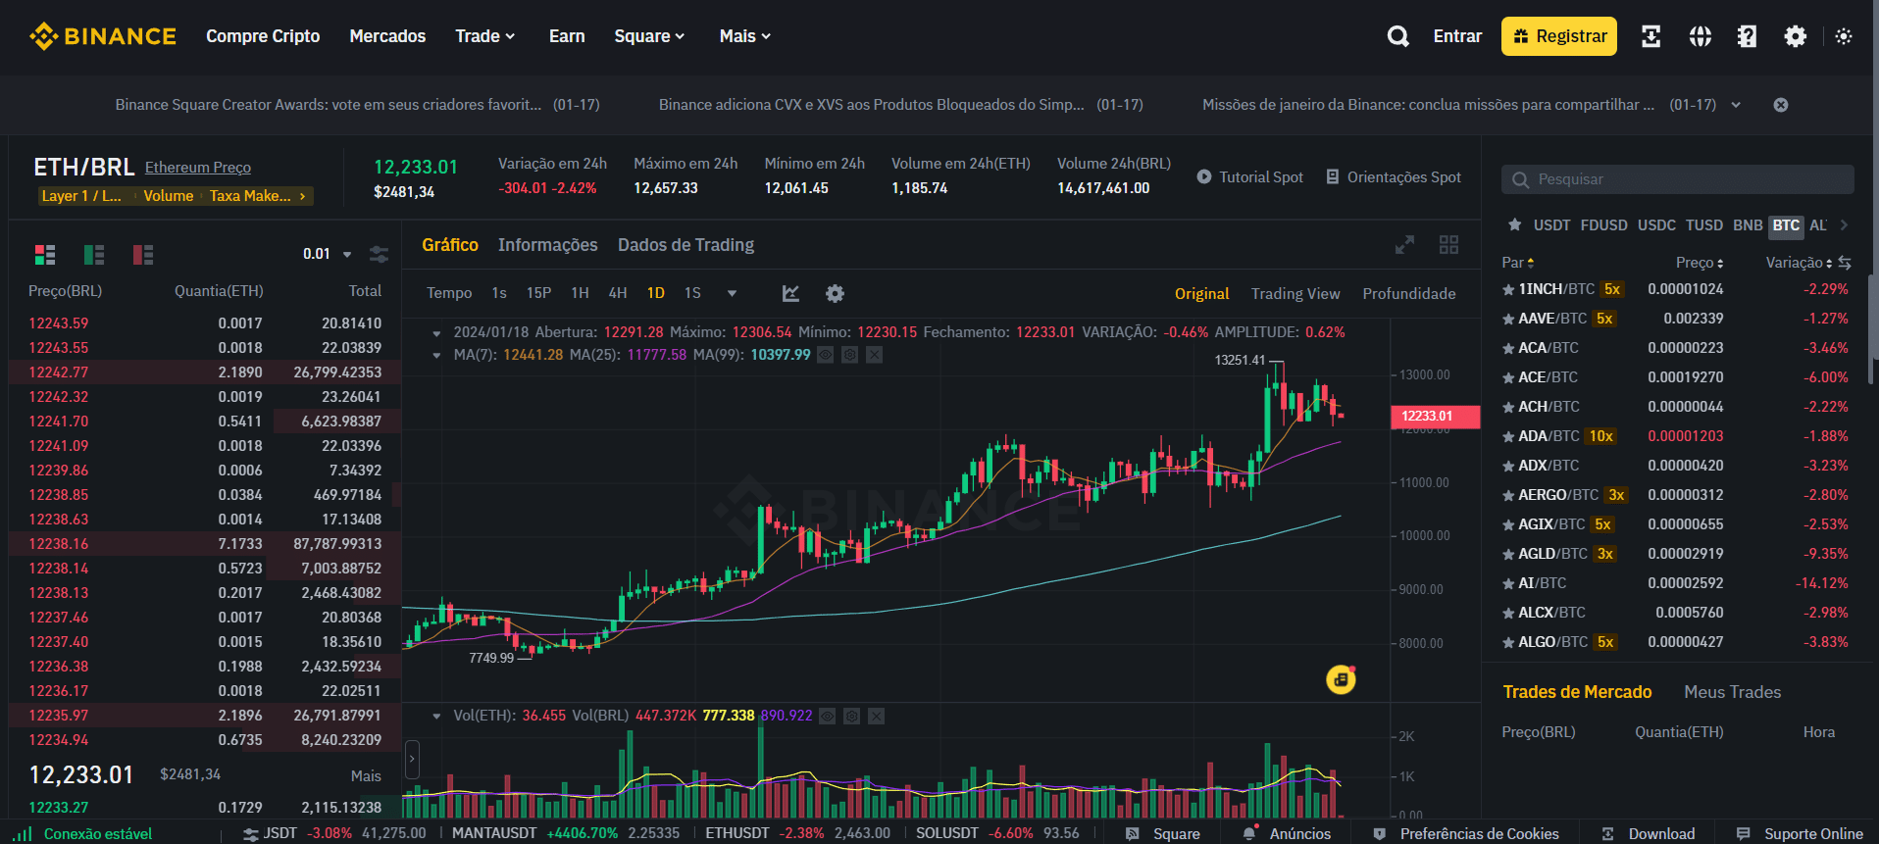Open the 0.01 price grouping dropdown
This screenshot has width=1879, height=844.
click(x=328, y=254)
